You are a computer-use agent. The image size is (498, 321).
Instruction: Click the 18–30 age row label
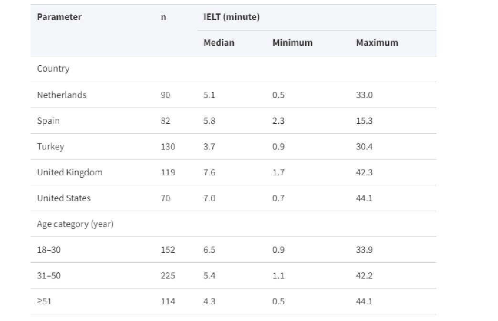[49, 250]
